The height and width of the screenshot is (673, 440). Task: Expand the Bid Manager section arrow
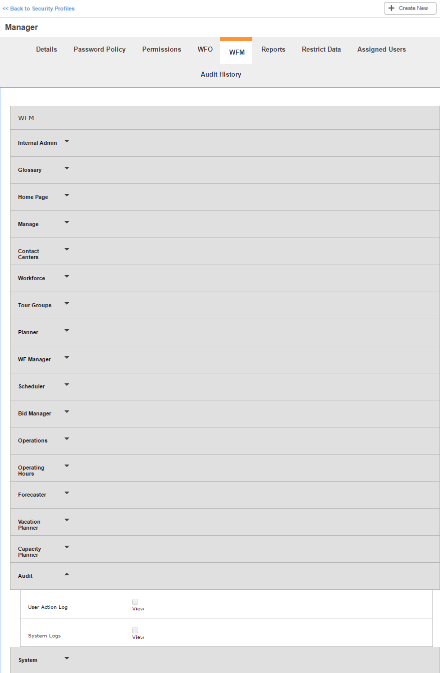pyautogui.click(x=67, y=412)
